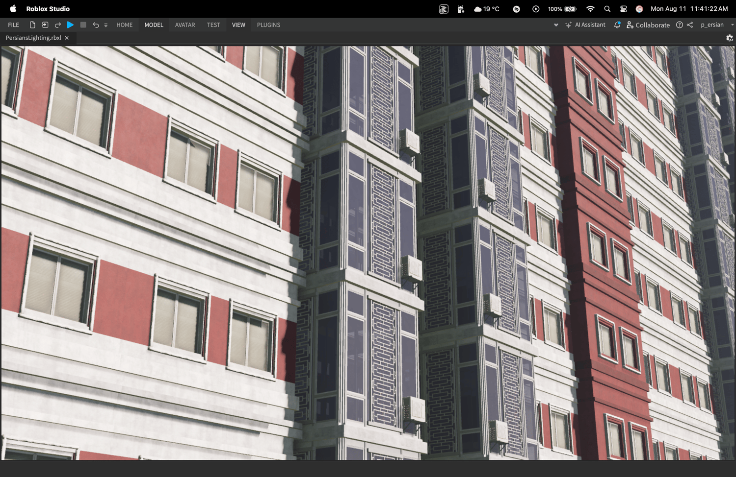Viewport: 736px width, 477px height.
Task: Open viewport settings gear icon
Action: pyautogui.click(x=730, y=38)
